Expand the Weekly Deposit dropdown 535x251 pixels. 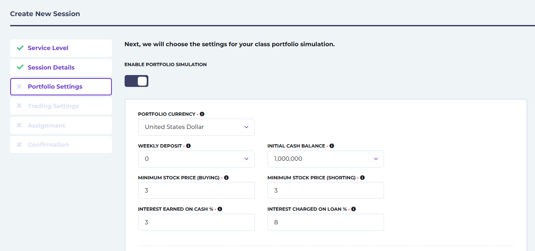point(196,159)
